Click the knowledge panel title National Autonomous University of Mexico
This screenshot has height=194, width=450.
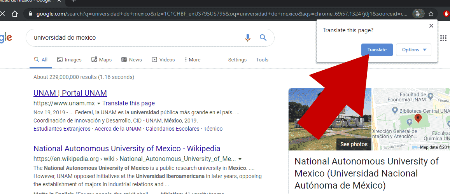[x=366, y=173]
